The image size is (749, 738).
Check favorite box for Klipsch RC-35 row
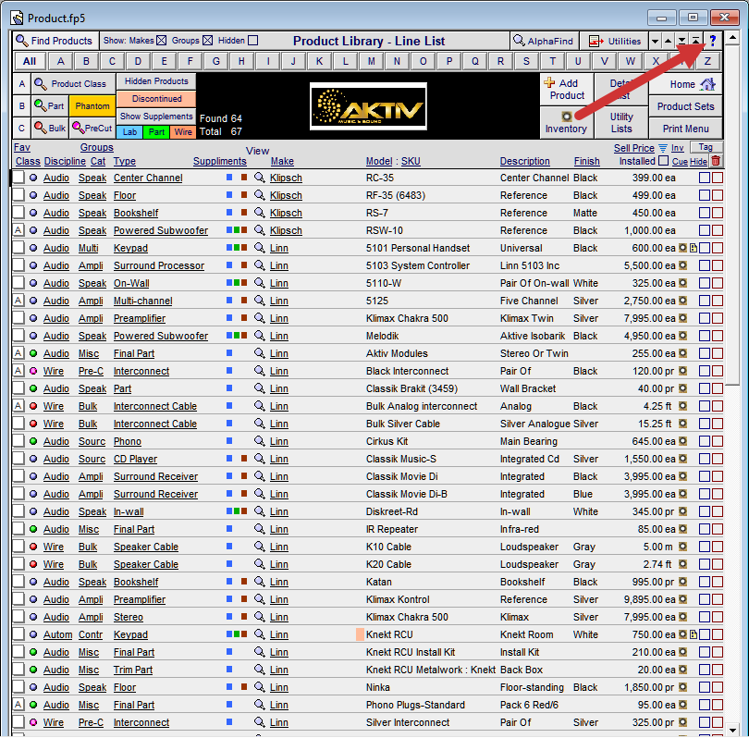[18, 178]
